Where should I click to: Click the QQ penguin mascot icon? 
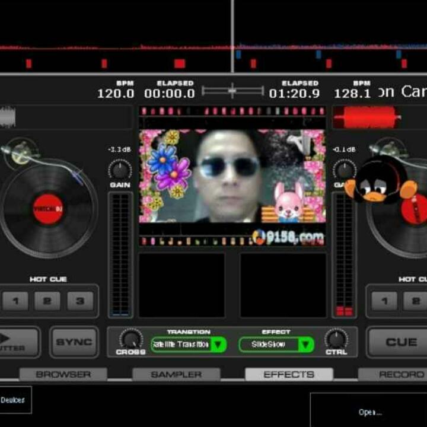click(x=374, y=181)
